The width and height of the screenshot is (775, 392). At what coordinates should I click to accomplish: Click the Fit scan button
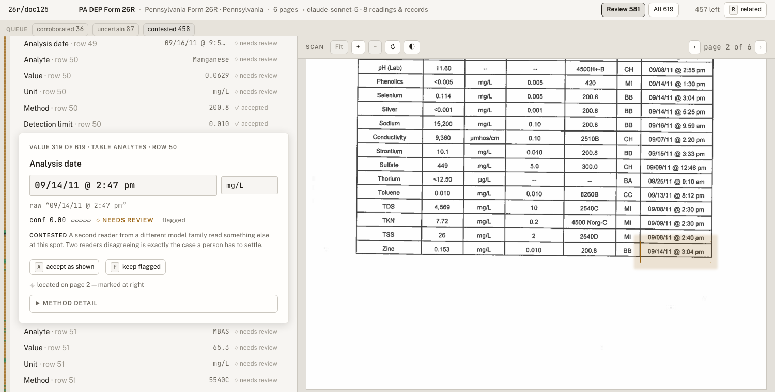tap(339, 47)
